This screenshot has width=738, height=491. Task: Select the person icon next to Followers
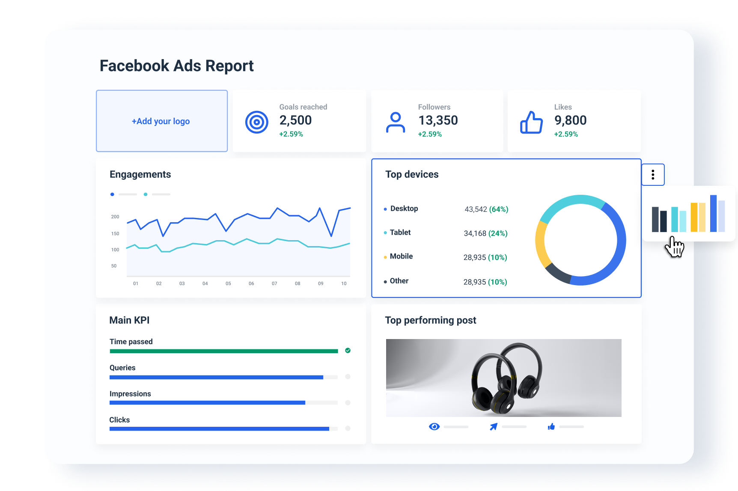(395, 122)
